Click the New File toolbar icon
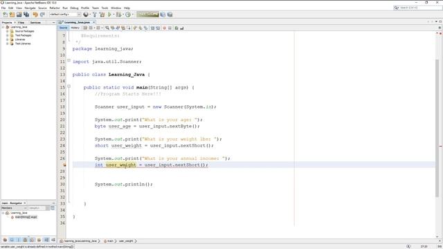 coord(5,15)
